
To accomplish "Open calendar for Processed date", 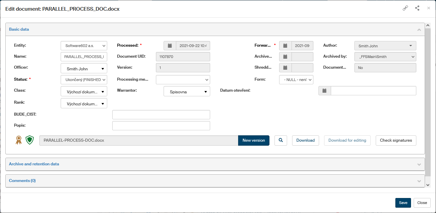I will click(170, 46).
